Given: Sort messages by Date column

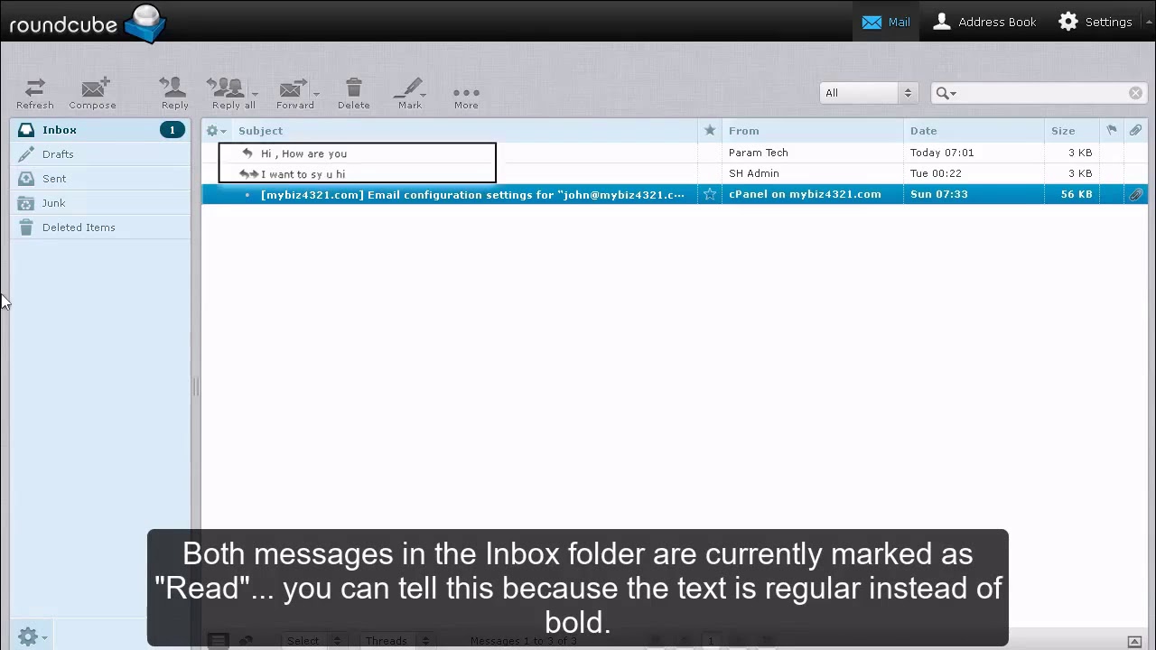Looking at the screenshot, I should pos(923,131).
